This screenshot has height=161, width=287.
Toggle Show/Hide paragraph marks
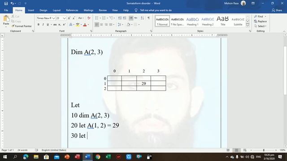coord(148,18)
